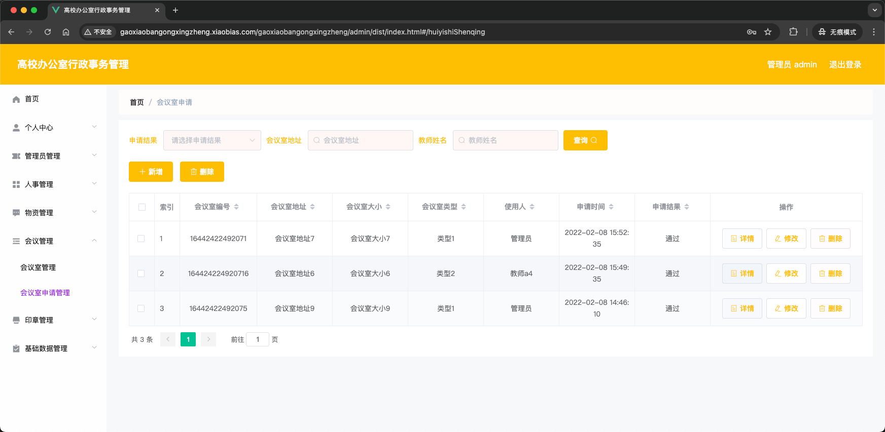View 详情 for 会议室地址7 row
This screenshot has width=885, height=432.
coord(742,239)
